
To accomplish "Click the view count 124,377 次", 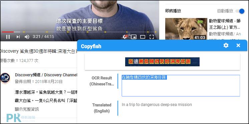I will [19, 61].
